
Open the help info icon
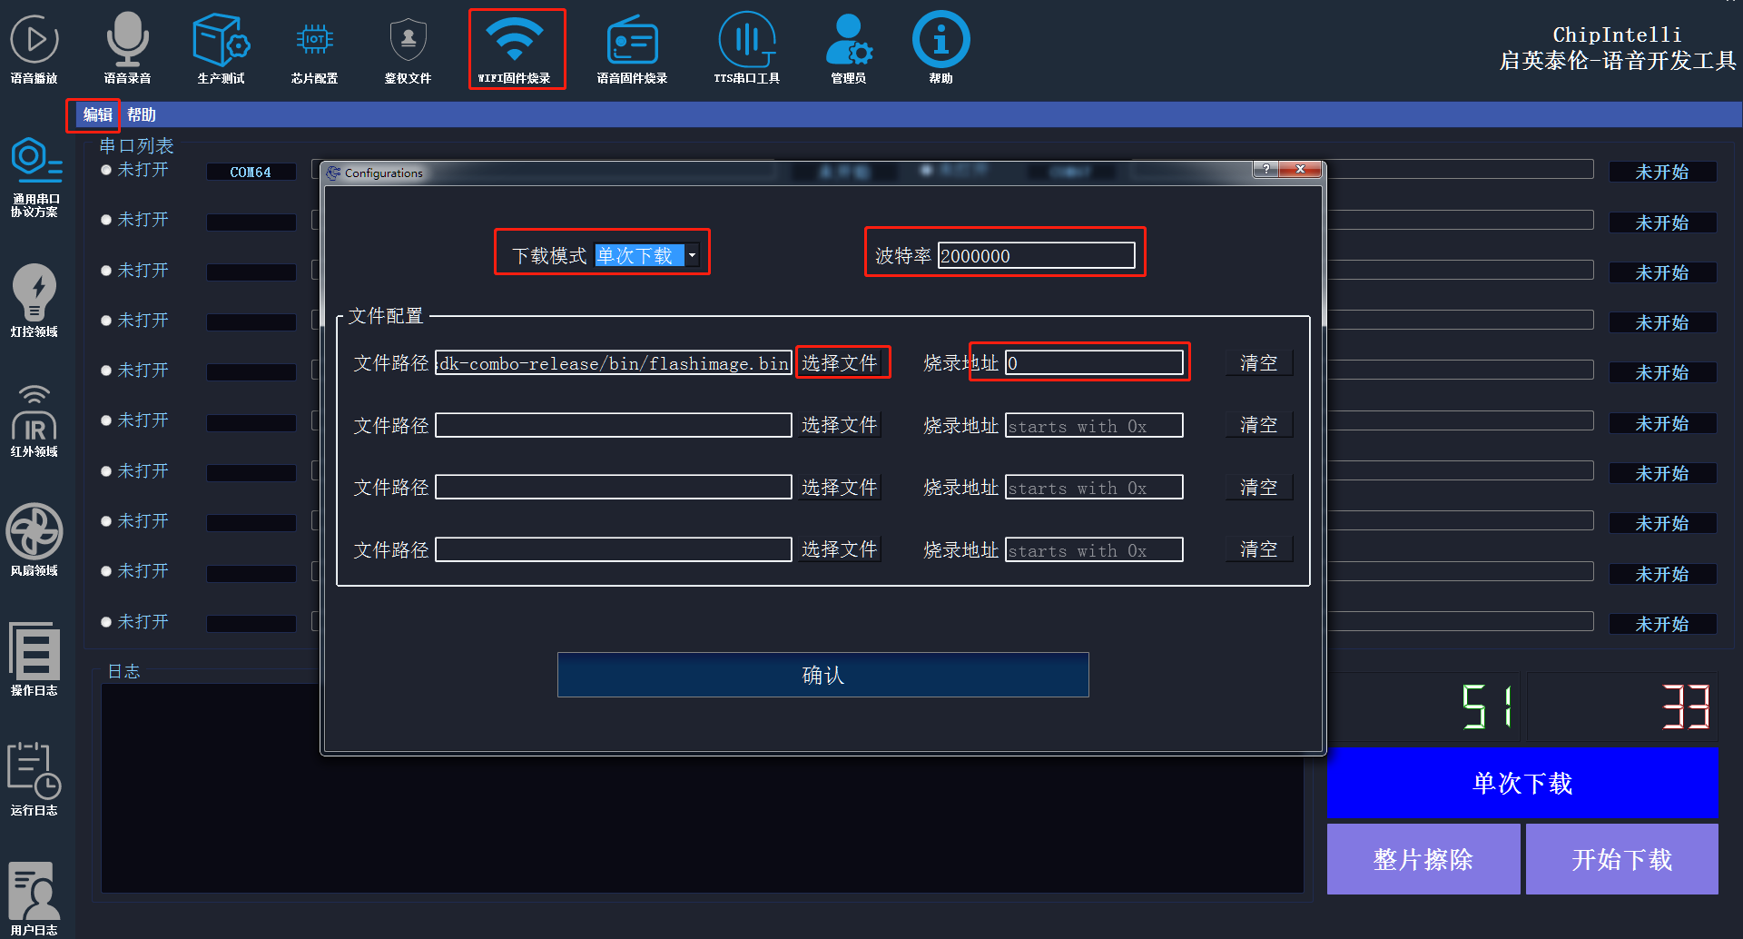[940, 50]
